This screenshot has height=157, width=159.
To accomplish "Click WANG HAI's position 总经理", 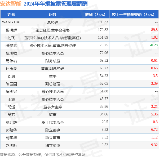I will pos(53,23).
